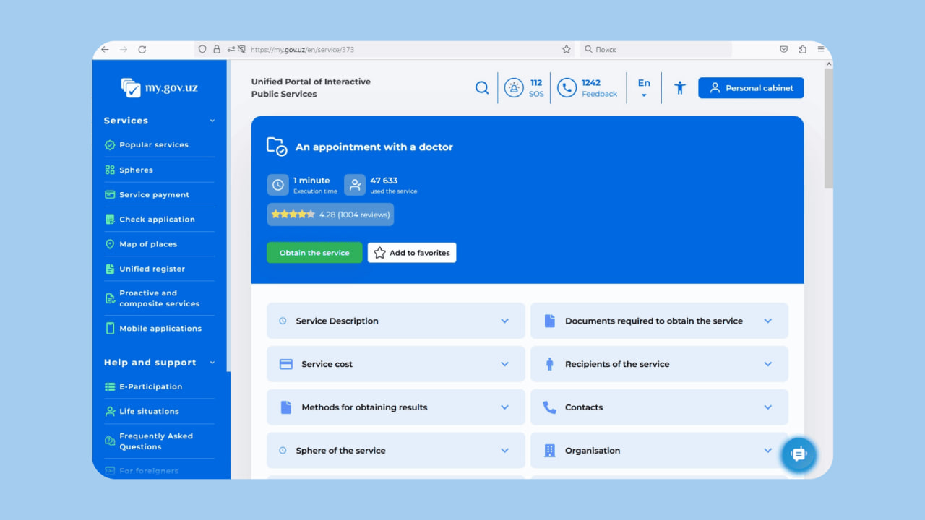The height and width of the screenshot is (520, 925).
Task: Collapse the Services sidebar section
Action: coord(212,121)
